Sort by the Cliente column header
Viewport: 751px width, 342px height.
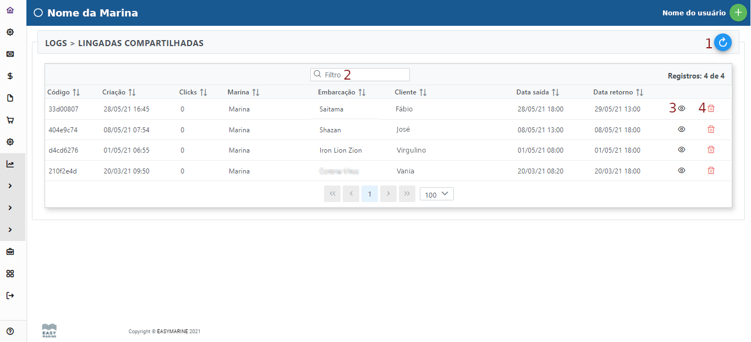[423, 92]
